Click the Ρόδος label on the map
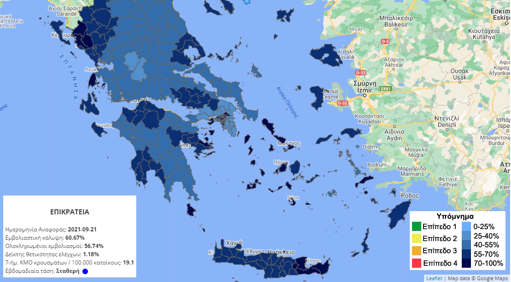The image size is (511, 282). point(410,196)
